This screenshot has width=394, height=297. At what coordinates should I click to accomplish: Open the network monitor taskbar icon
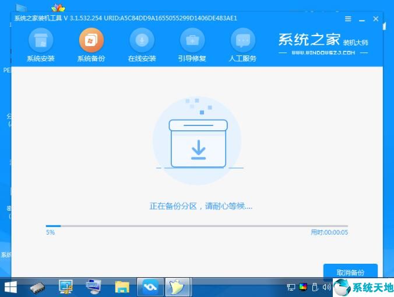point(66,286)
